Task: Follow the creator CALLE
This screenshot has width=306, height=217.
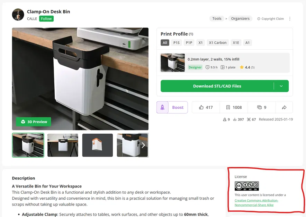Action: pyautogui.click(x=46, y=18)
